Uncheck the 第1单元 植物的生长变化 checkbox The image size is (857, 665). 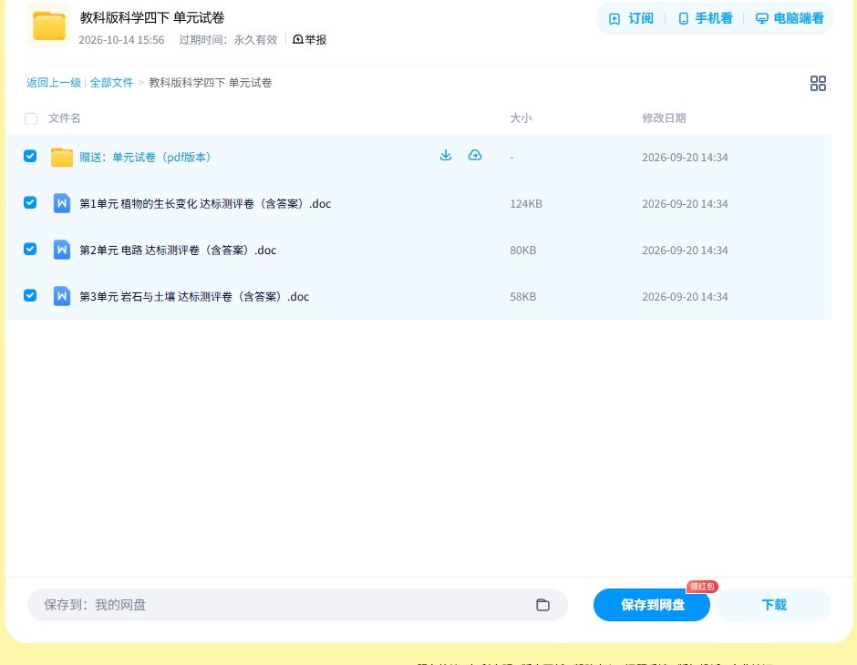pyautogui.click(x=30, y=202)
